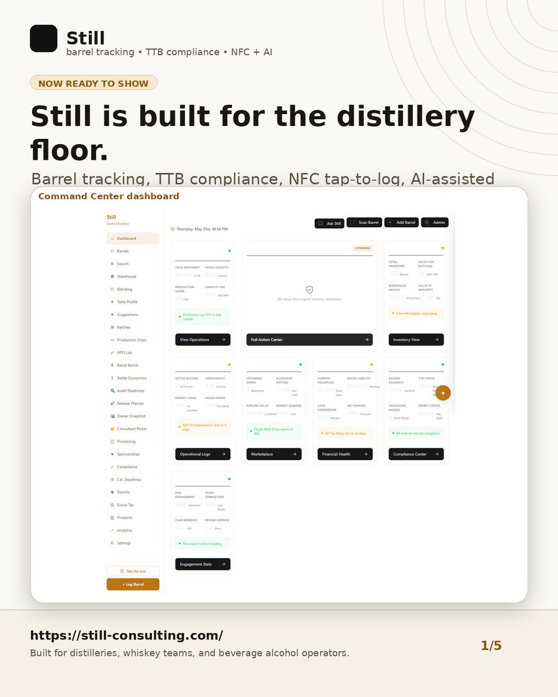
Task: Click 'Production up 12% vs last month' alert
Action: pyautogui.click(x=203, y=317)
